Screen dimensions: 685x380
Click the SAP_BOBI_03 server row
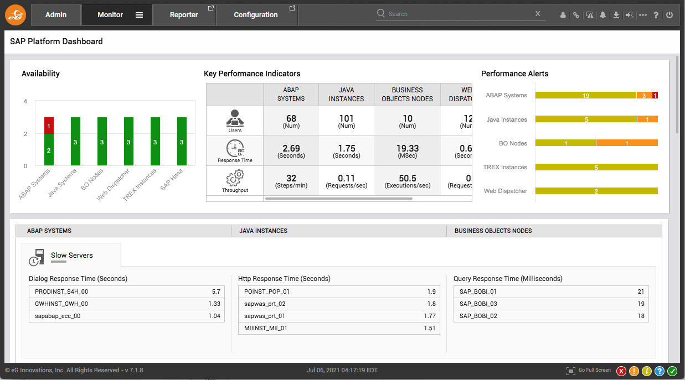coord(551,304)
